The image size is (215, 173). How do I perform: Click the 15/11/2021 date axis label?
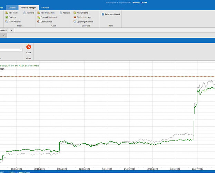[39, 169]
